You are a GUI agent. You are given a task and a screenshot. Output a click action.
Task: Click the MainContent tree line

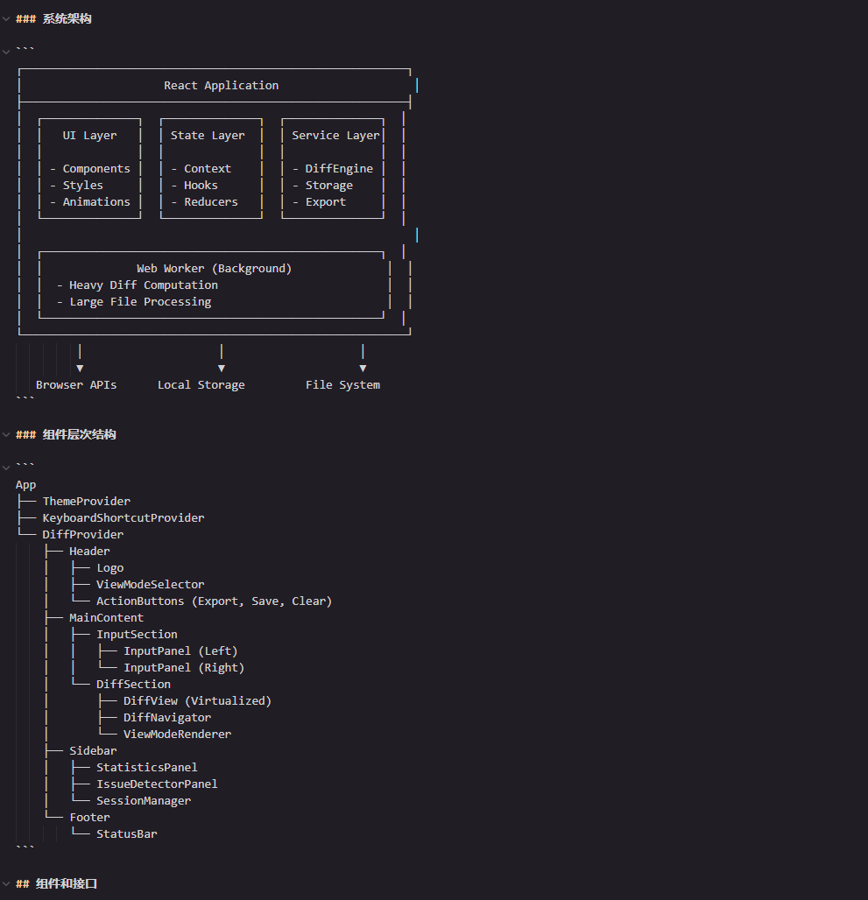click(x=107, y=618)
